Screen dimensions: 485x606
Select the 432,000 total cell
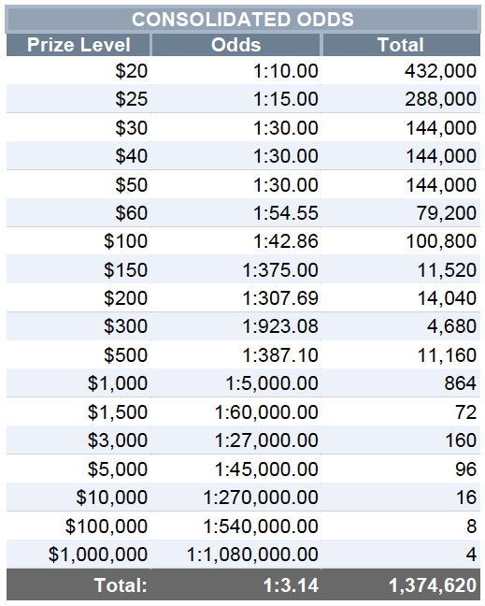coord(401,71)
